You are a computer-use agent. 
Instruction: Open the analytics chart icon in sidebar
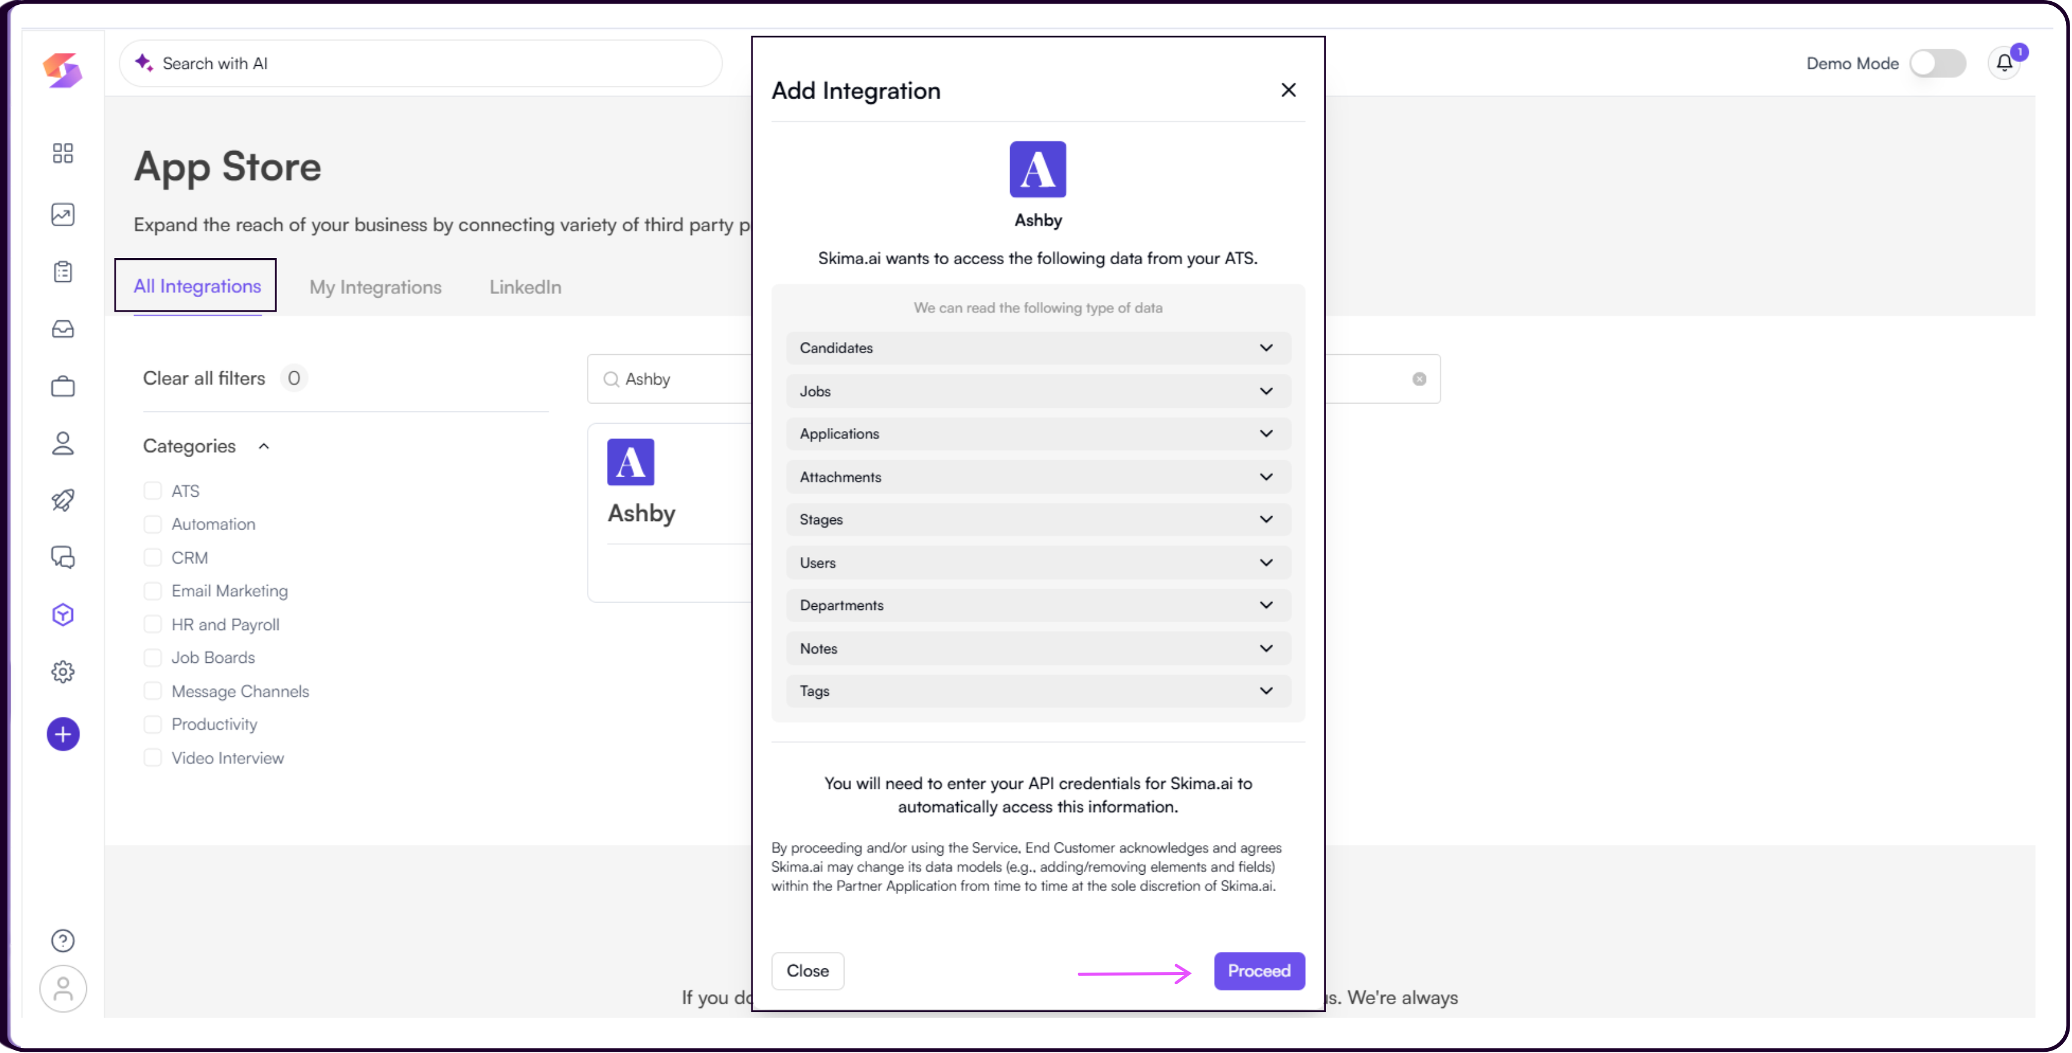[63, 215]
